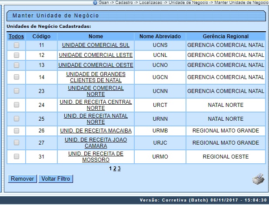
Task: Click REGIONAL OESTE cell
Action: [x=226, y=156]
